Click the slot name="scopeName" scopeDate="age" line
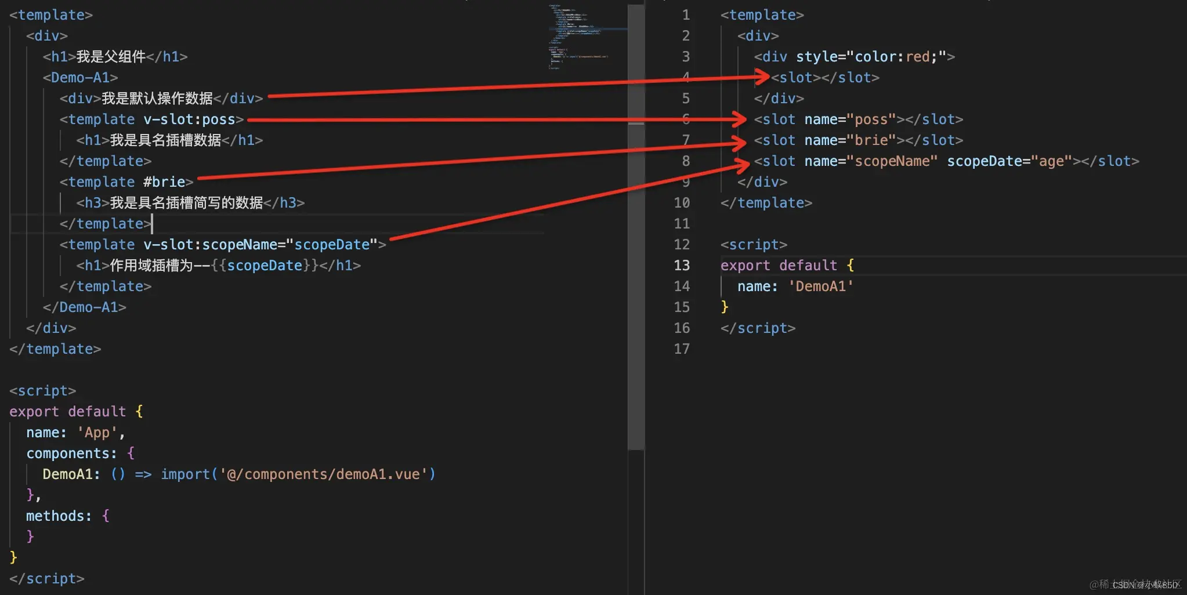Screen dimensions: 1187x595 [946, 161]
